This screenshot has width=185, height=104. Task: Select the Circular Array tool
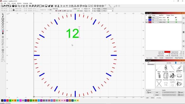pos(3,53)
